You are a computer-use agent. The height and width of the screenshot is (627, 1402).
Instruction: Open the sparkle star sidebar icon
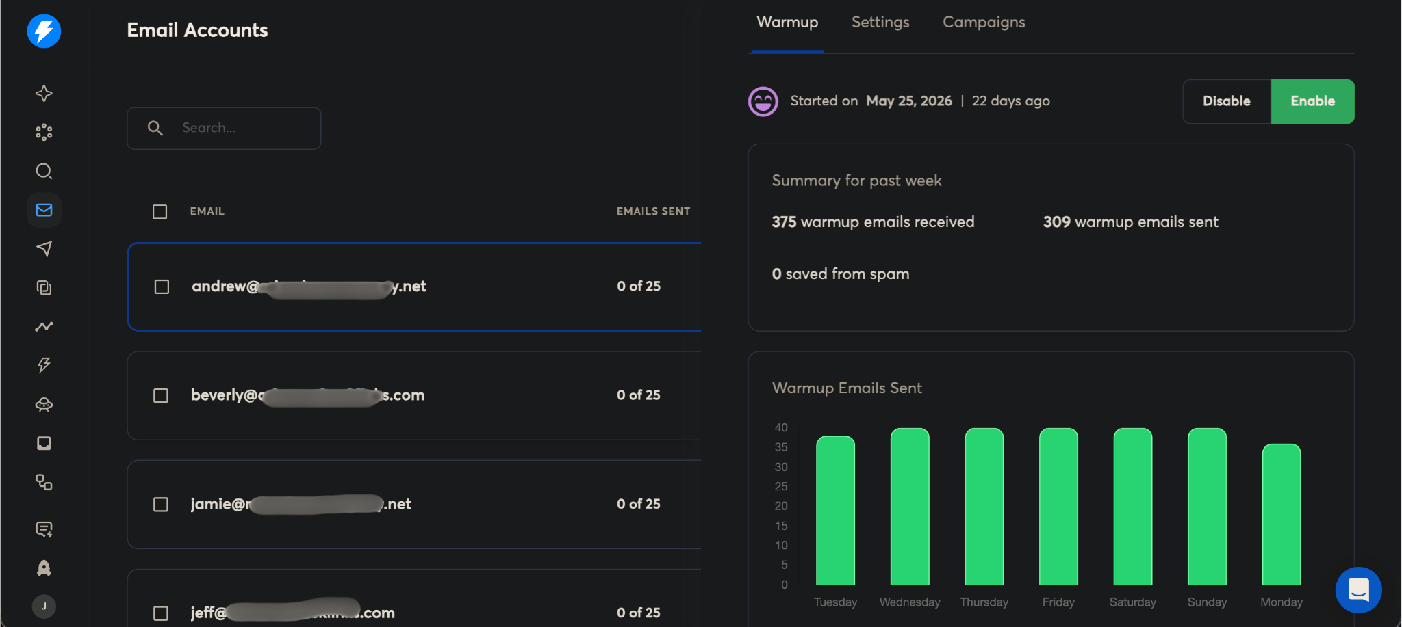(x=44, y=93)
